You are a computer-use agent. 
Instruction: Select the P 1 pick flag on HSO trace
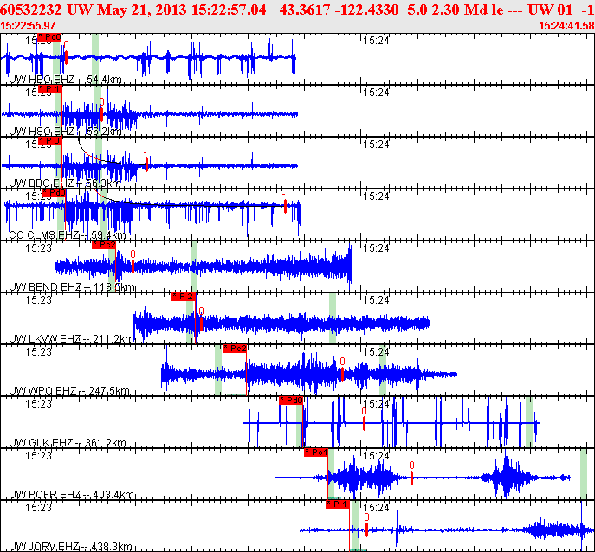click(49, 89)
